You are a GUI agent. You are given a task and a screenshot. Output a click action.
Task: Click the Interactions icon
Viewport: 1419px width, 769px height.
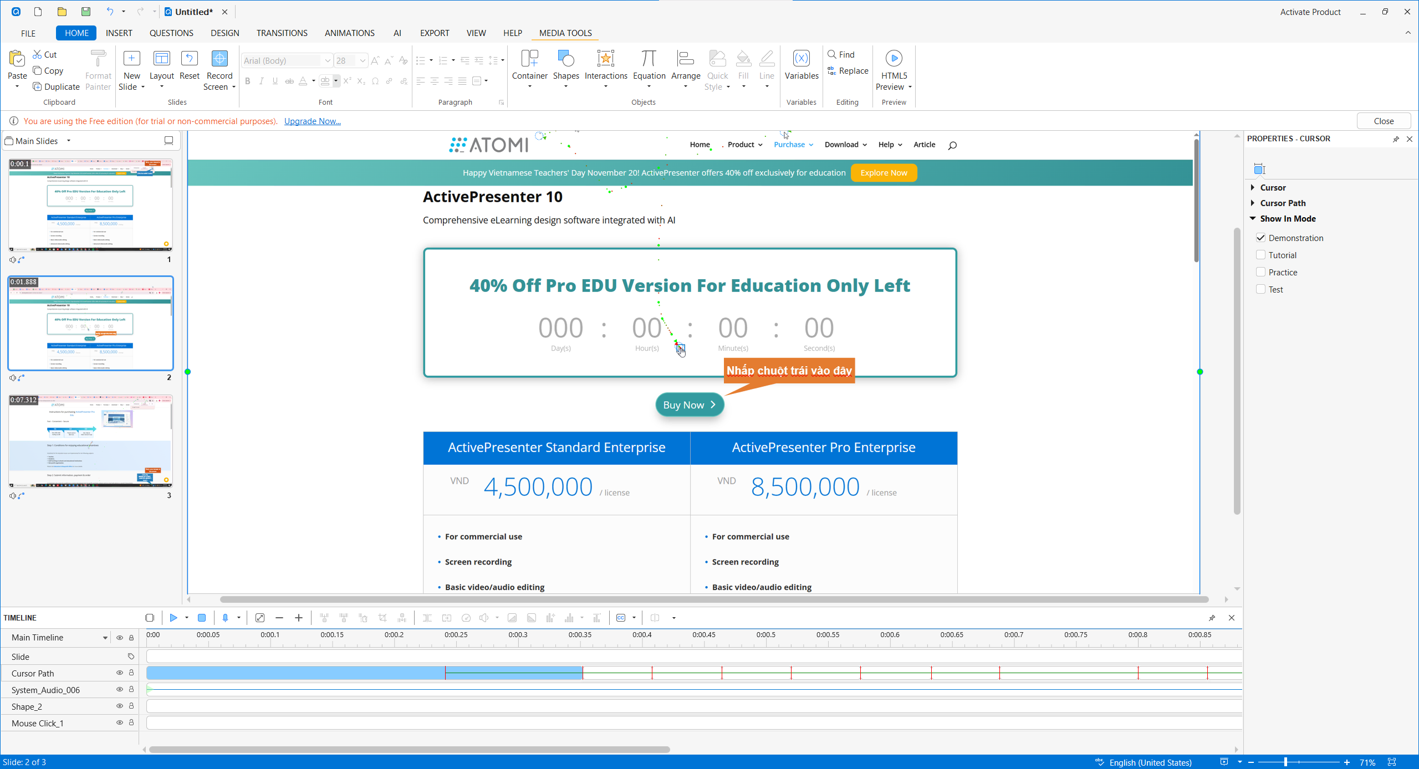[605, 59]
